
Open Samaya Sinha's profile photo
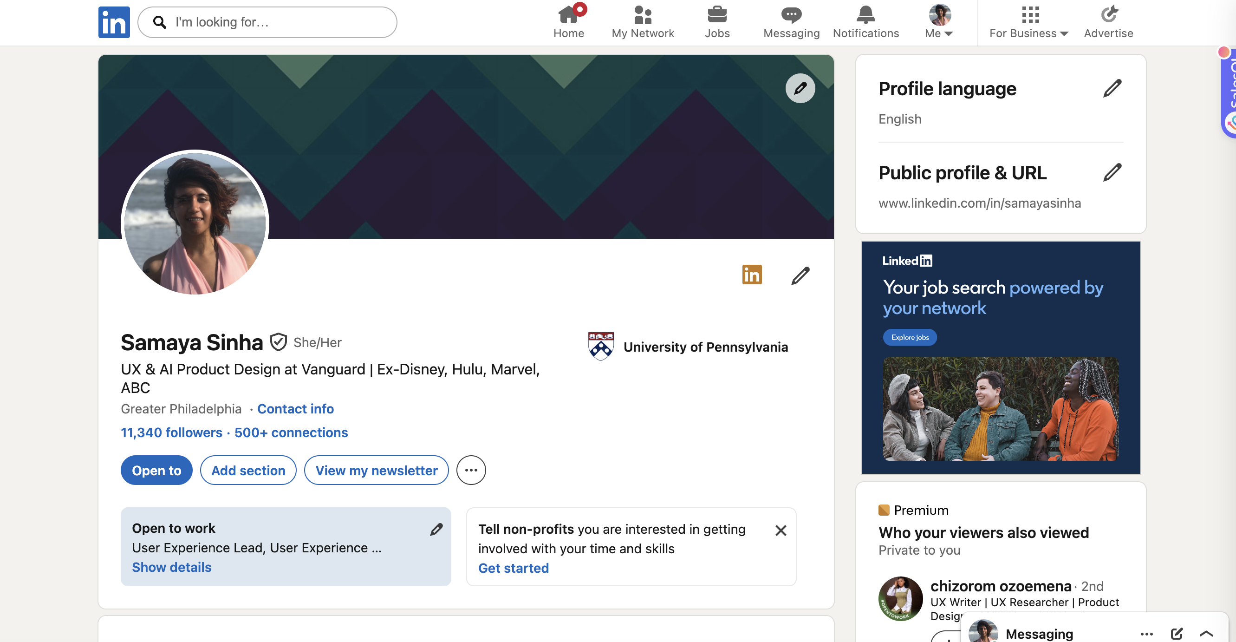[195, 223]
